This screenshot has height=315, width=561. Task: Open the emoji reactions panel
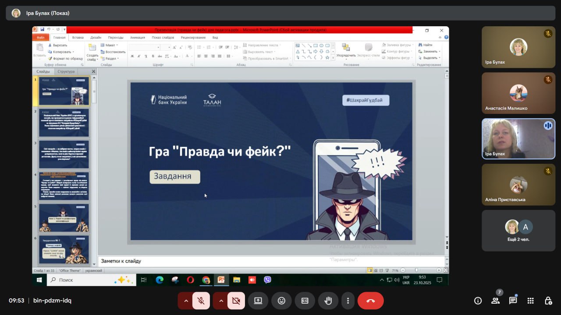tap(281, 301)
